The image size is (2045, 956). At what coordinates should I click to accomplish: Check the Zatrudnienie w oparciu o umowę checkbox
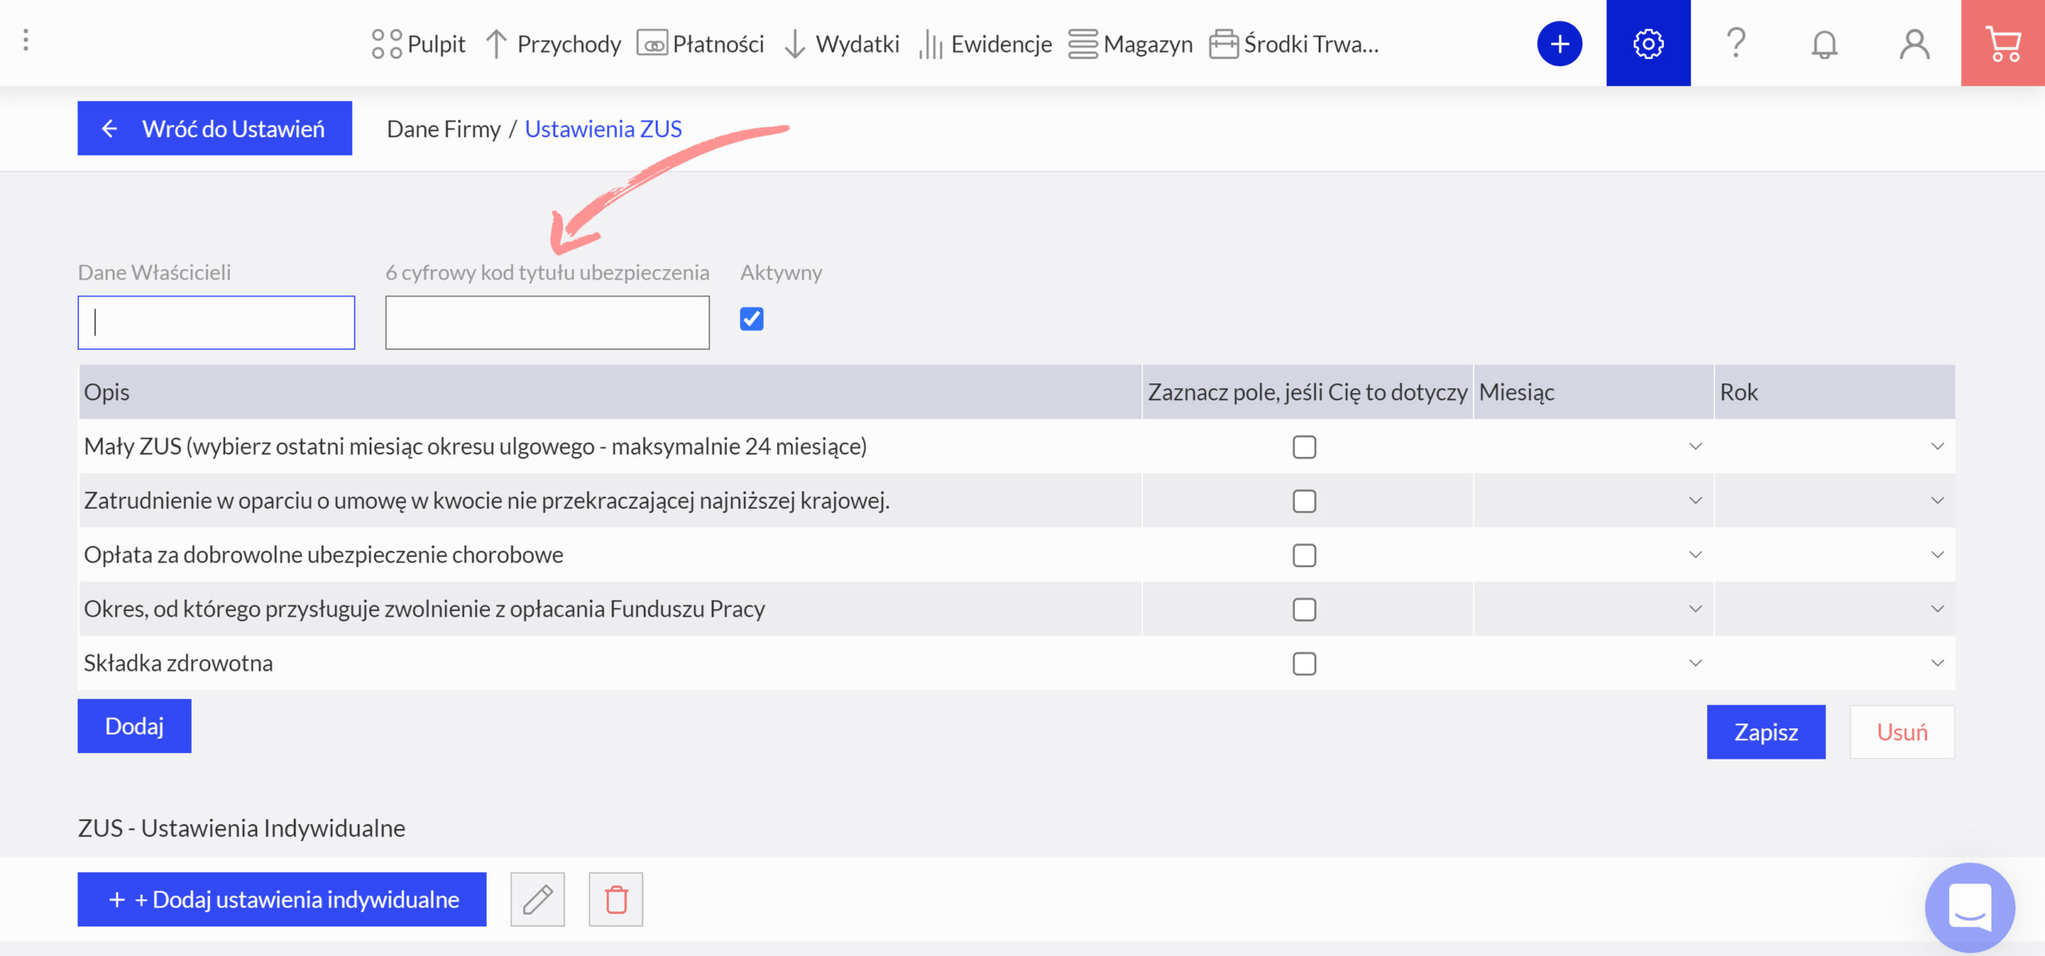coord(1304,501)
